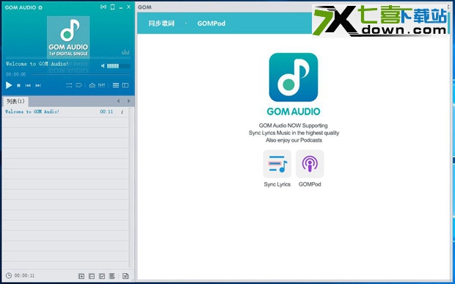The width and height of the screenshot is (455, 284).
Task: Toggle the playlist panel visibility
Action: [x=116, y=85]
